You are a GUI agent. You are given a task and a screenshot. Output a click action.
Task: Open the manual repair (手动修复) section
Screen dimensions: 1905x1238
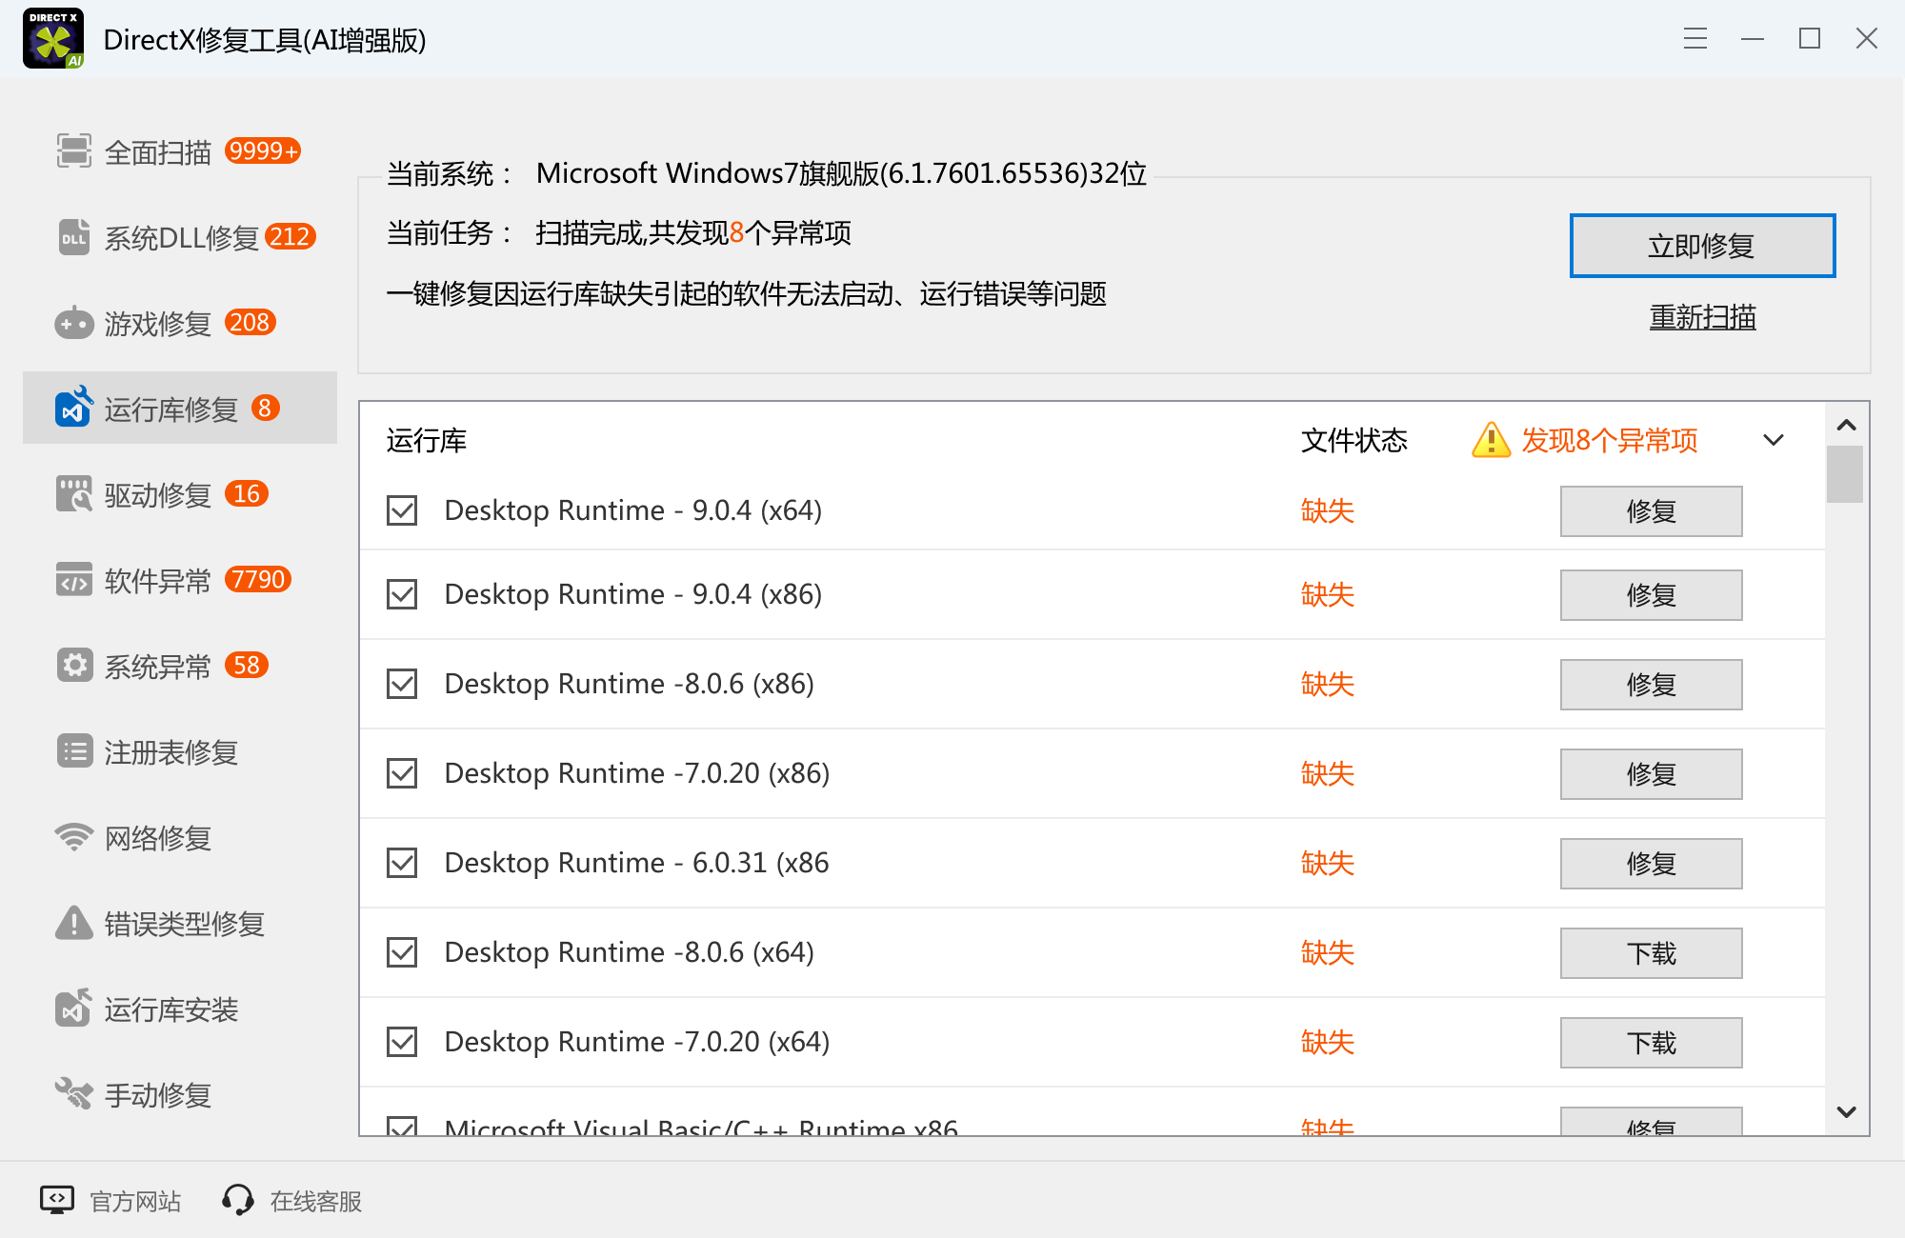pos(157,1095)
